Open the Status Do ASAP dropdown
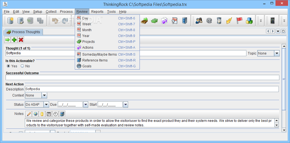This screenshot has height=143, width=290. (x=46, y=105)
